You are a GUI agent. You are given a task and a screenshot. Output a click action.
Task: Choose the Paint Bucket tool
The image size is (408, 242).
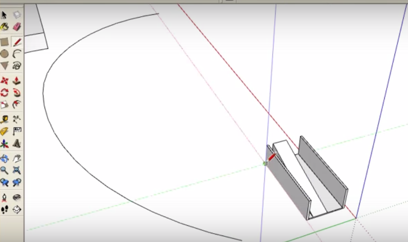point(4,27)
